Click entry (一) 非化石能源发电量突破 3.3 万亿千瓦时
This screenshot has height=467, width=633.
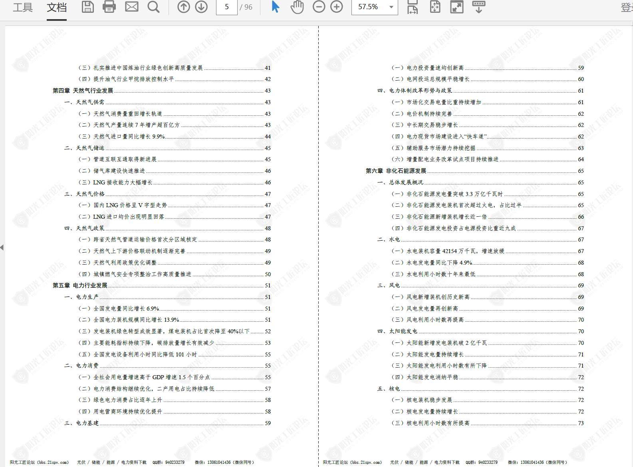coord(488,194)
